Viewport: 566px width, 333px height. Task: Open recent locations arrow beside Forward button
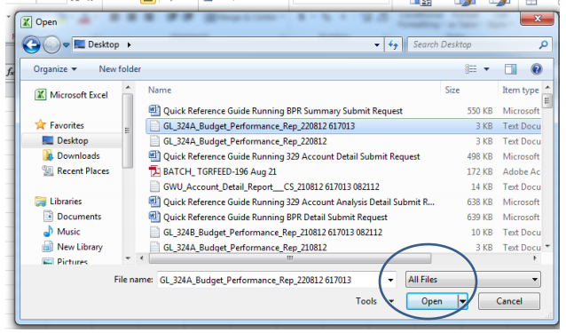pyautogui.click(x=66, y=45)
